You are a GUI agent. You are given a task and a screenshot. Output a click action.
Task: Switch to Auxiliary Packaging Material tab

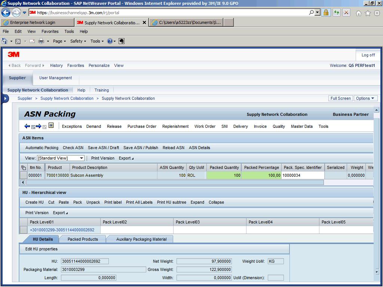(141, 239)
